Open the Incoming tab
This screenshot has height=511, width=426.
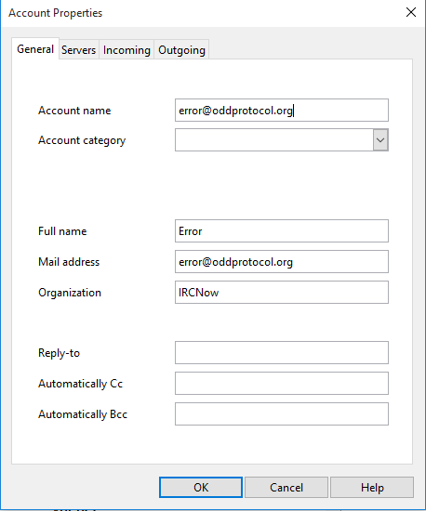[126, 50]
